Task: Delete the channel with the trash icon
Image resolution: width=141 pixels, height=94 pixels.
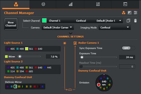Action: click(x=135, y=21)
